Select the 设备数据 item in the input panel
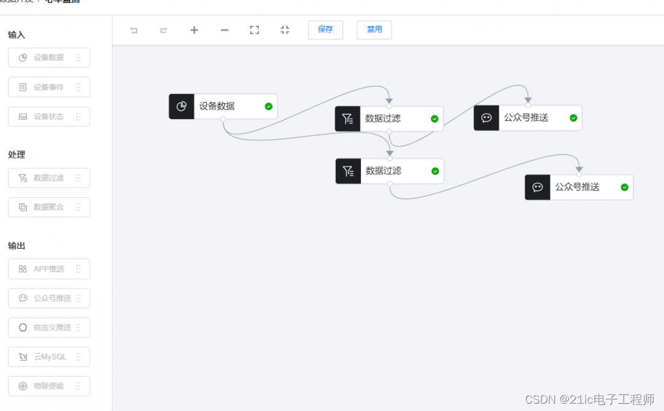Viewport: 664px width, 411px height. pos(49,58)
